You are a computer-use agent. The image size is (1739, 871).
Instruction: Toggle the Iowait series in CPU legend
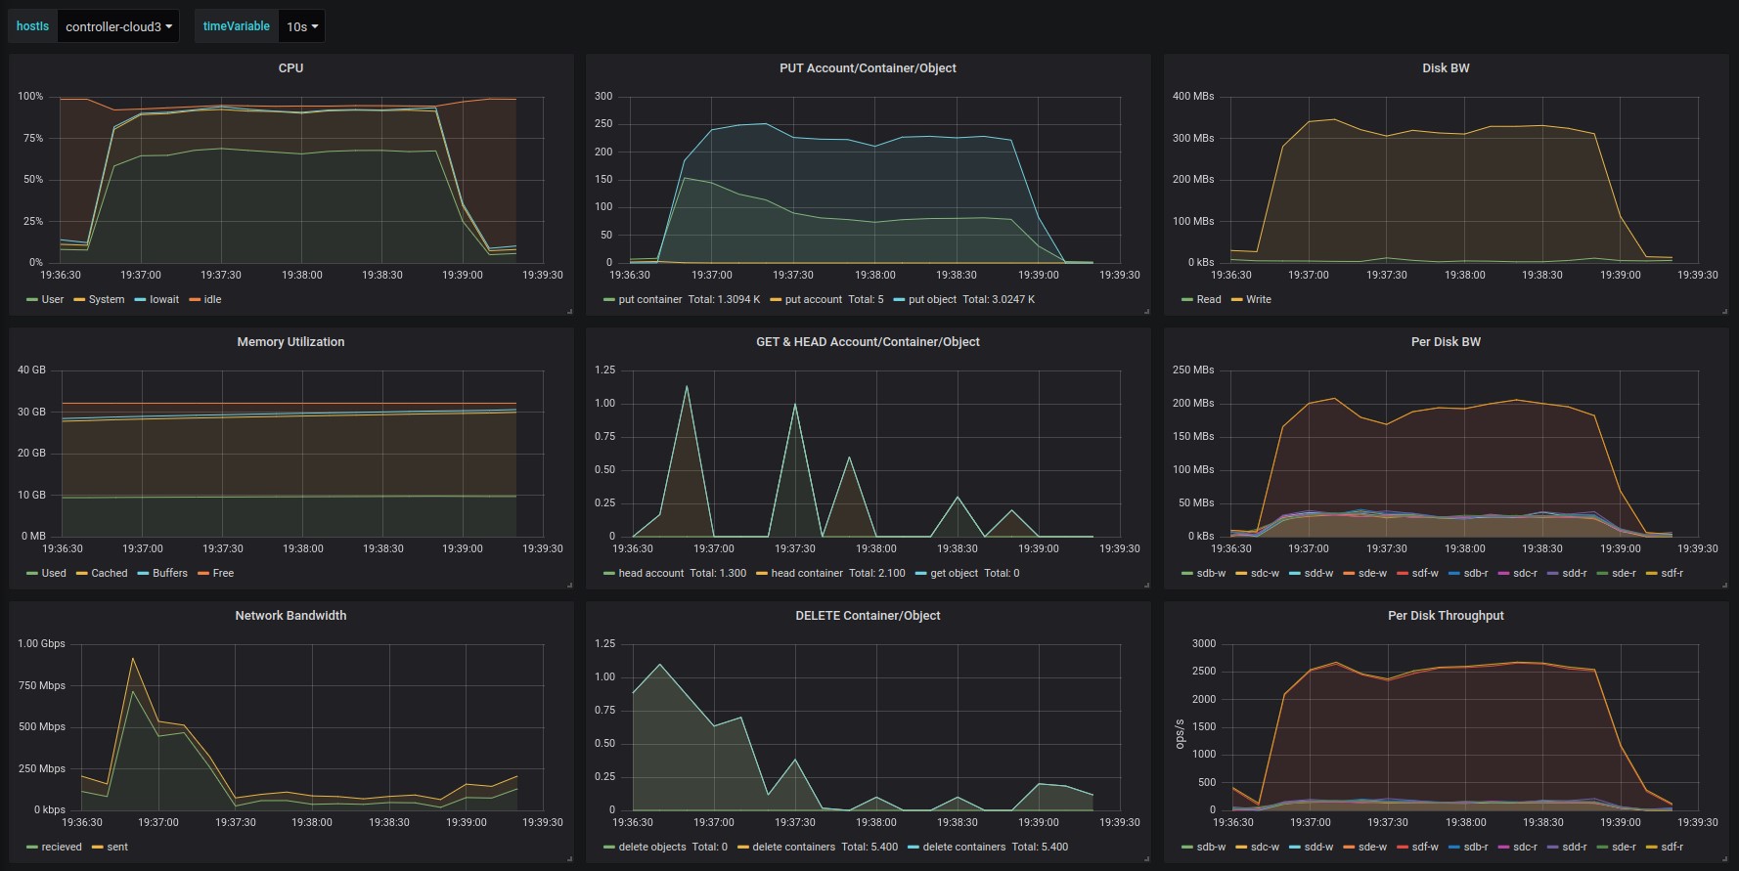(163, 299)
